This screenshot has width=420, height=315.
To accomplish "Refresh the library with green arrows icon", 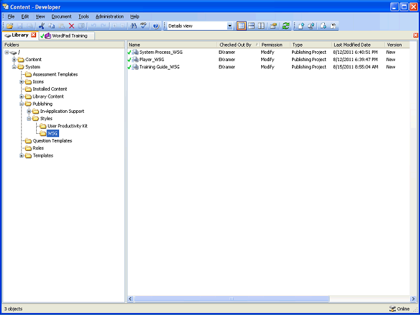I will coord(286,26).
